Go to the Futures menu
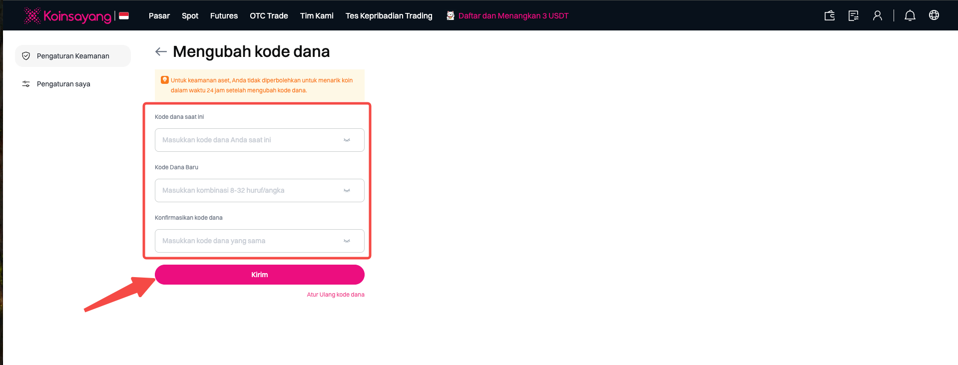Viewport: 958px width, 365px height. click(224, 16)
